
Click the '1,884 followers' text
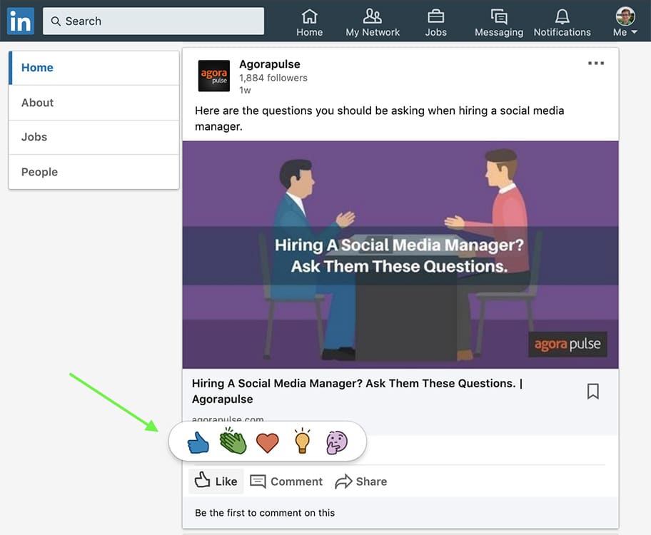(x=273, y=78)
